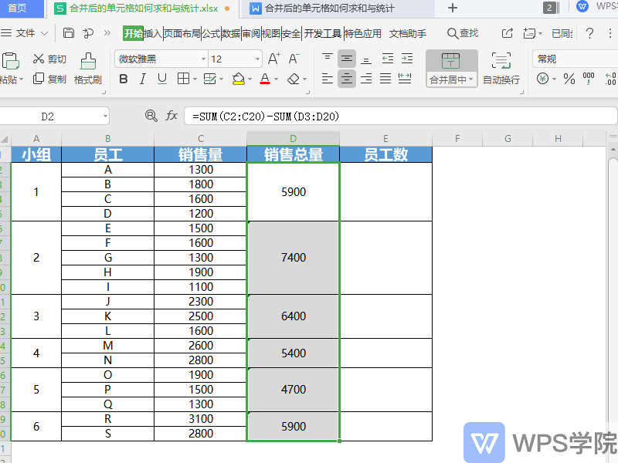Select cell containing 7400
The width and height of the screenshot is (618, 463).
(x=294, y=258)
